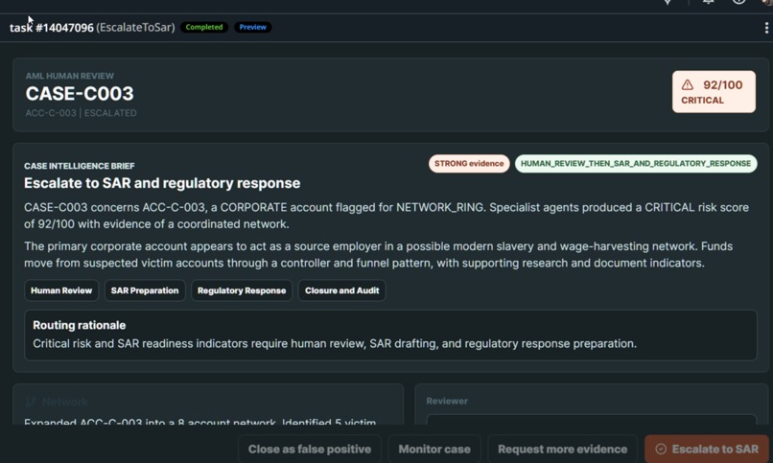Viewport: 773px width, 463px height.
Task: Click the Reviewer input field
Action: coord(591,420)
